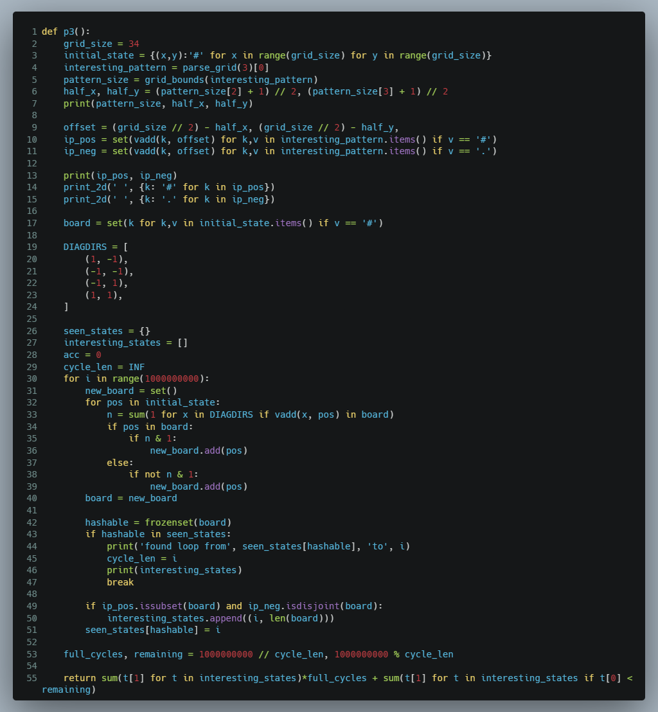658x712 pixels.
Task: Click the 'print(interesting_states)' line
Action: [x=174, y=571]
